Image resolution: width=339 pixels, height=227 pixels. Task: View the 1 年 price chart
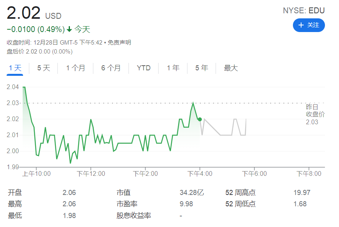tap(173, 68)
